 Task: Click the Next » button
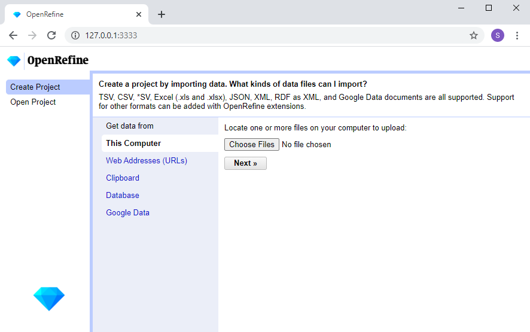(x=245, y=163)
